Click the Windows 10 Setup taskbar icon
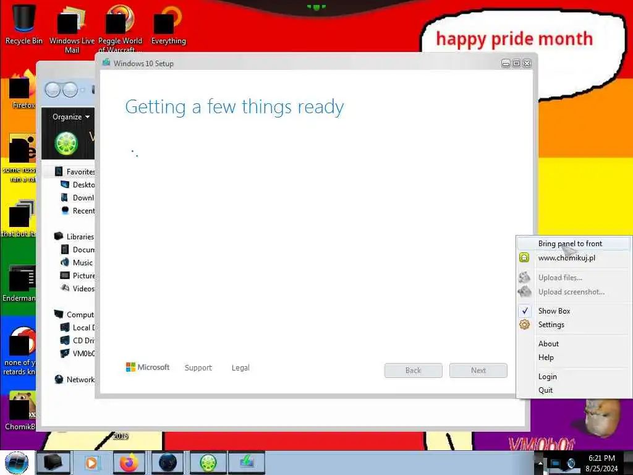This screenshot has width=633, height=475. (x=247, y=463)
